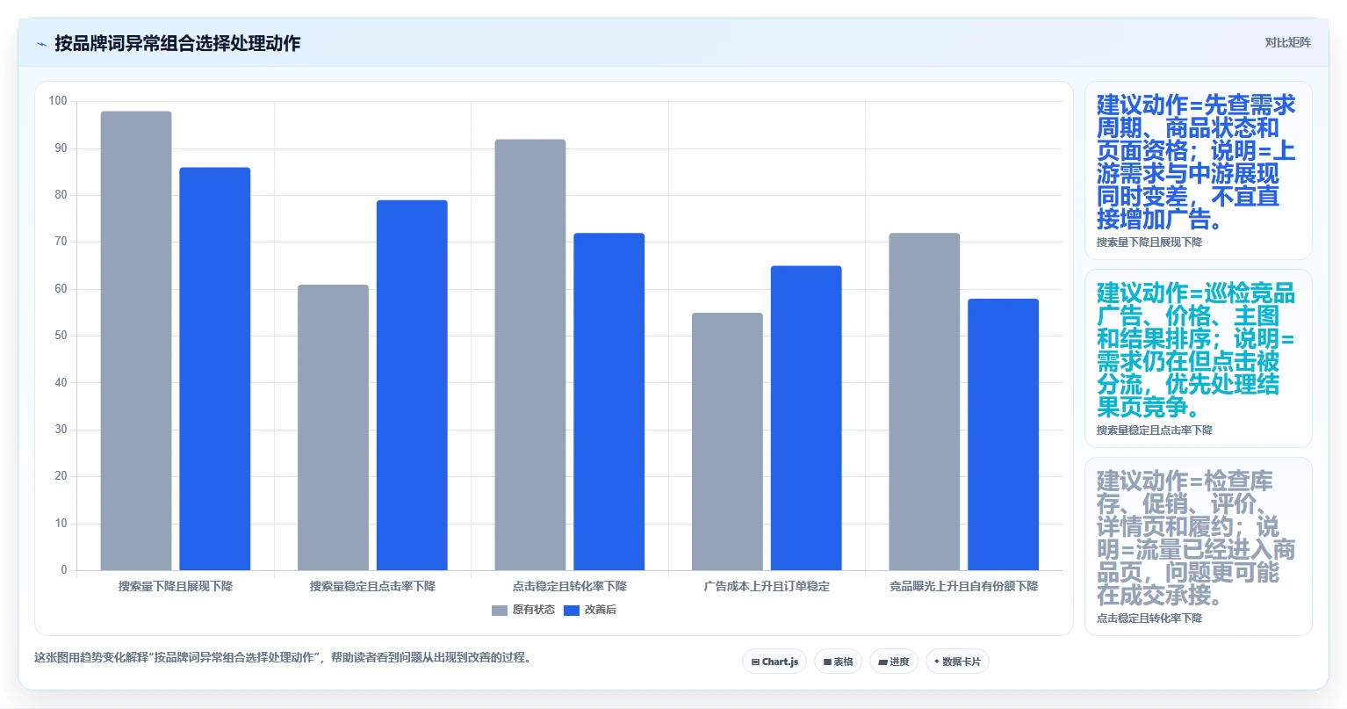Viewport: 1347px width, 709px height.
Task: Click the header icon beside the title
Action: point(41,44)
